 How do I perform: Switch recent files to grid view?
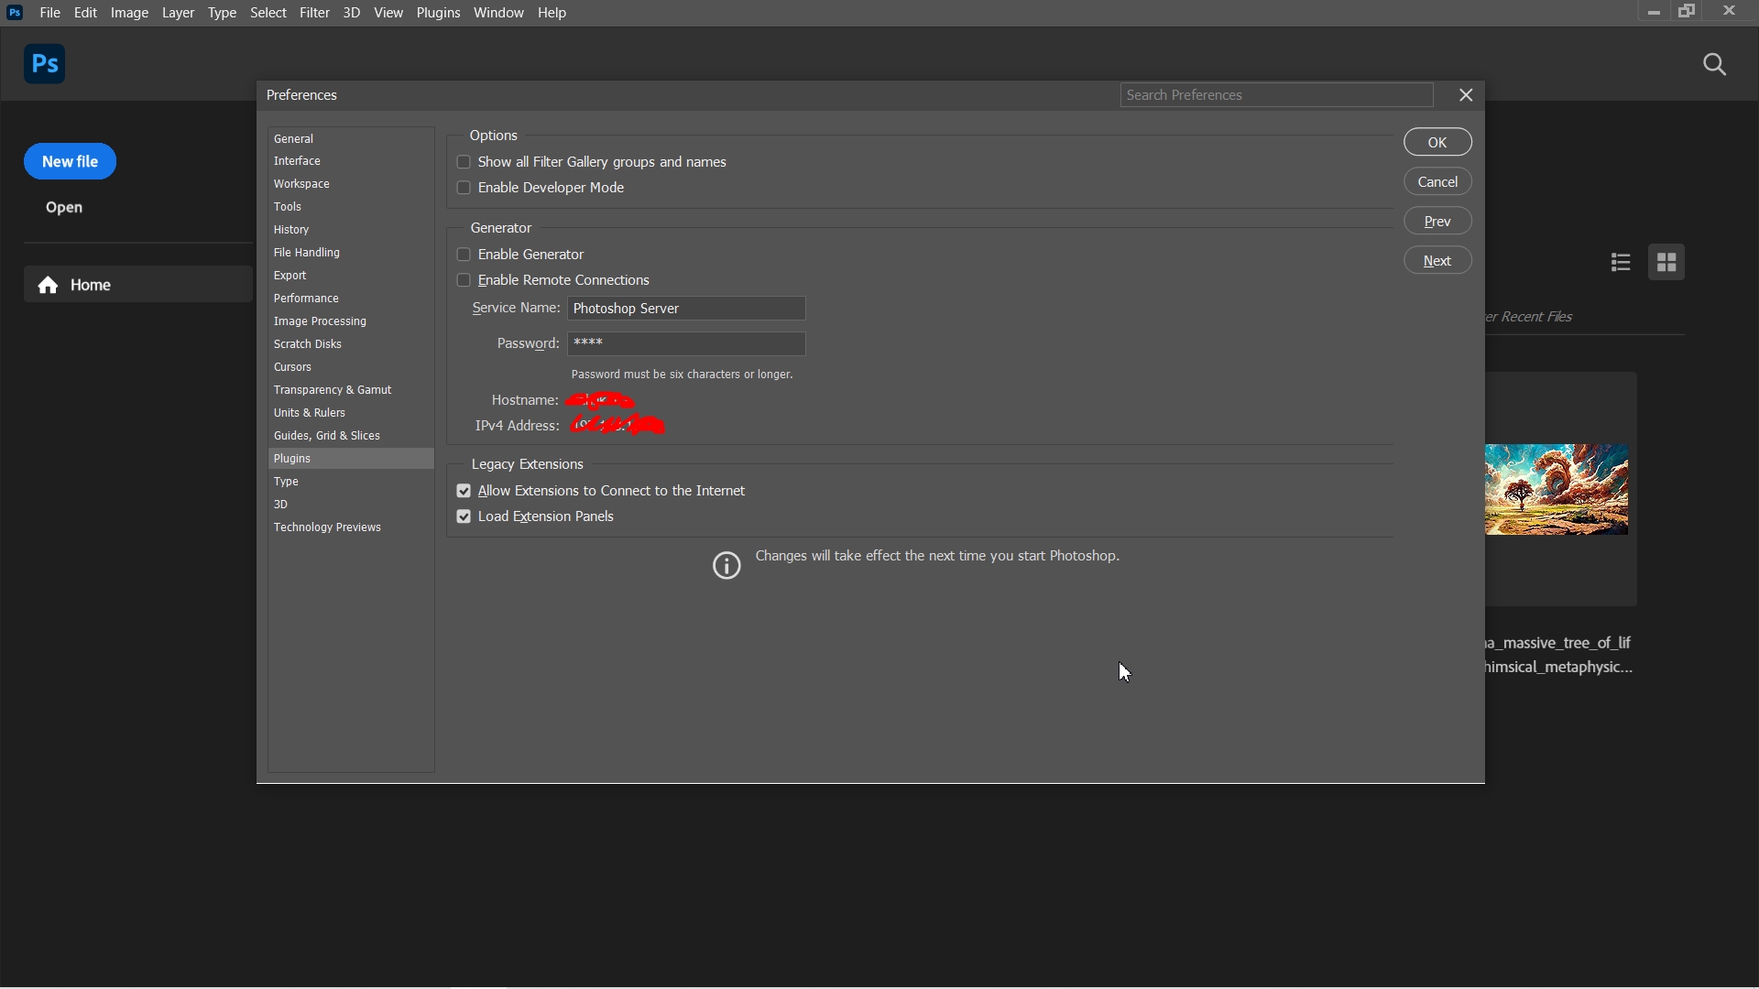pyautogui.click(x=1666, y=264)
